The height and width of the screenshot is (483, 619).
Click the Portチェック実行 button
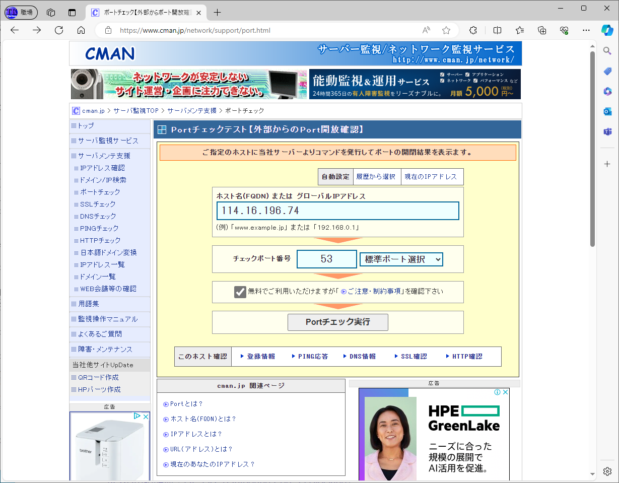pyautogui.click(x=338, y=322)
